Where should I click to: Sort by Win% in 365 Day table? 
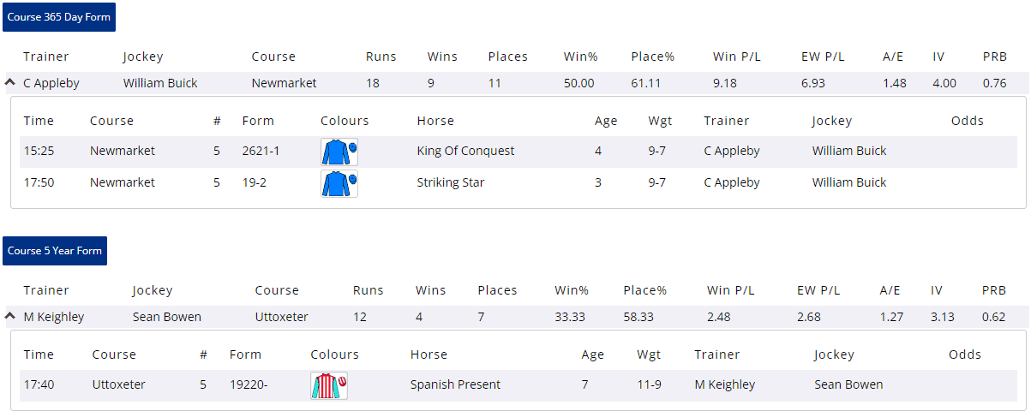580,57
